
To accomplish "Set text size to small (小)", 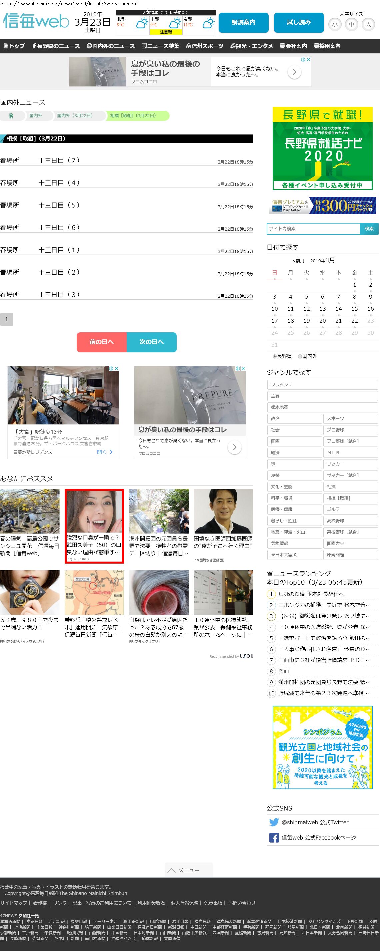I will (x=335, y=25).
